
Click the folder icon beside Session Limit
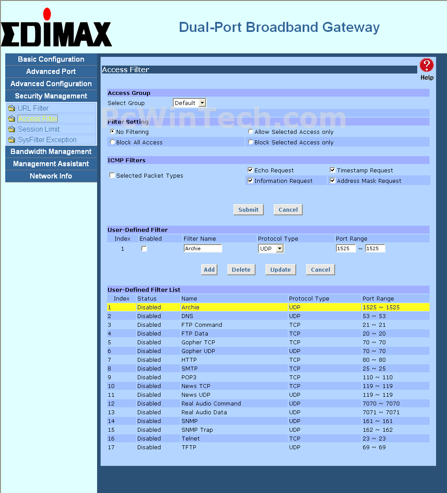pos(12,129)
